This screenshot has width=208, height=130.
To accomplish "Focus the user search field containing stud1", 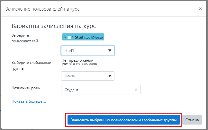I will [x=84, y=50].
